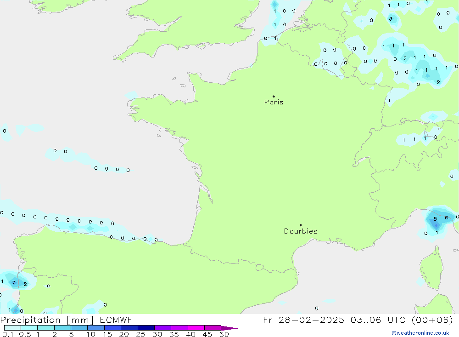The width and height of the screenshot is (459, 337).
Task: Click the Paris city label
Action: click(274, 102)
